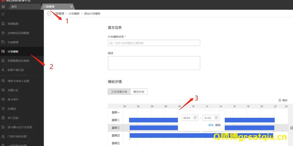Click 删除 in the time popup

[218, 125]
